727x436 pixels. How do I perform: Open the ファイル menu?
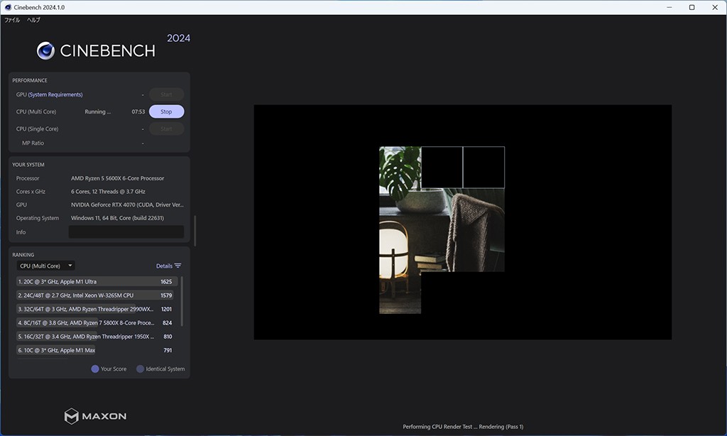tap(12, 20)
